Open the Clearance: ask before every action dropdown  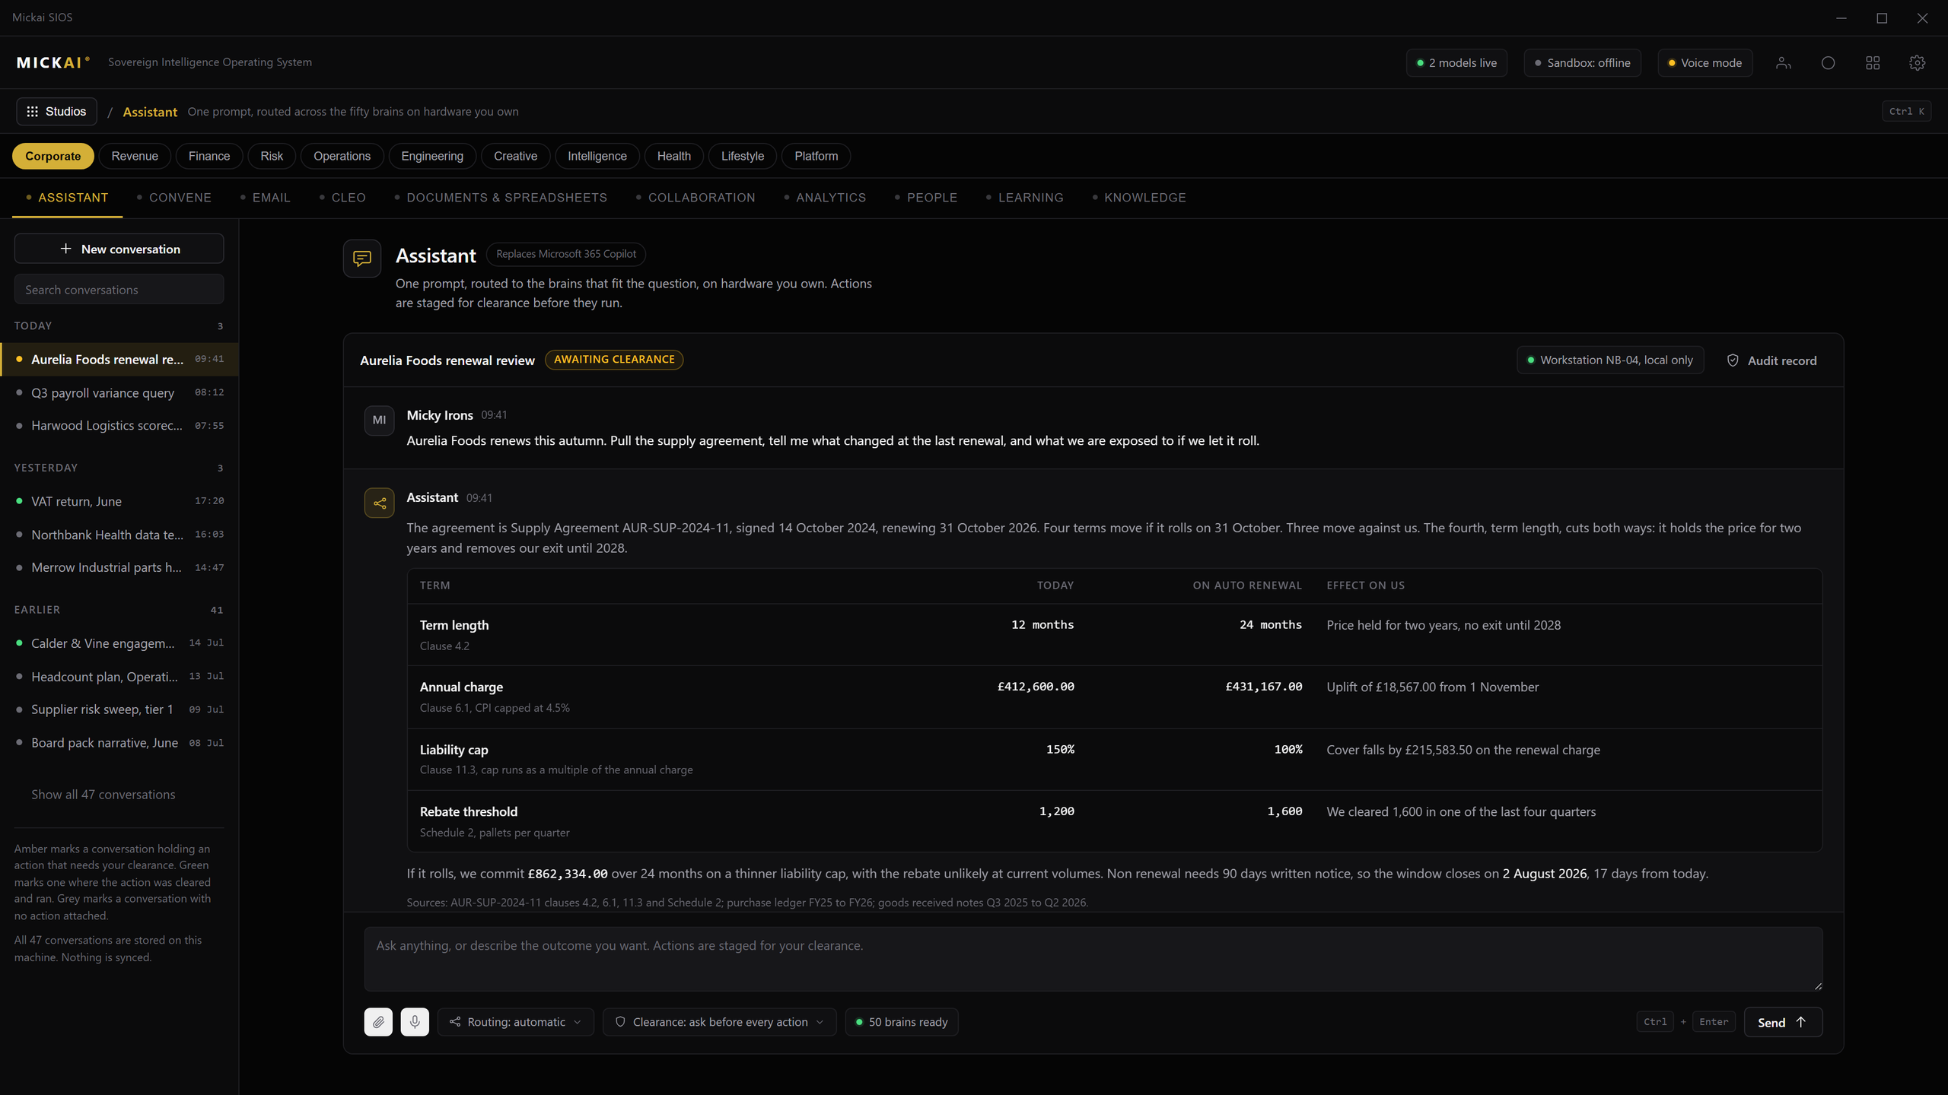coord(719,1022)
